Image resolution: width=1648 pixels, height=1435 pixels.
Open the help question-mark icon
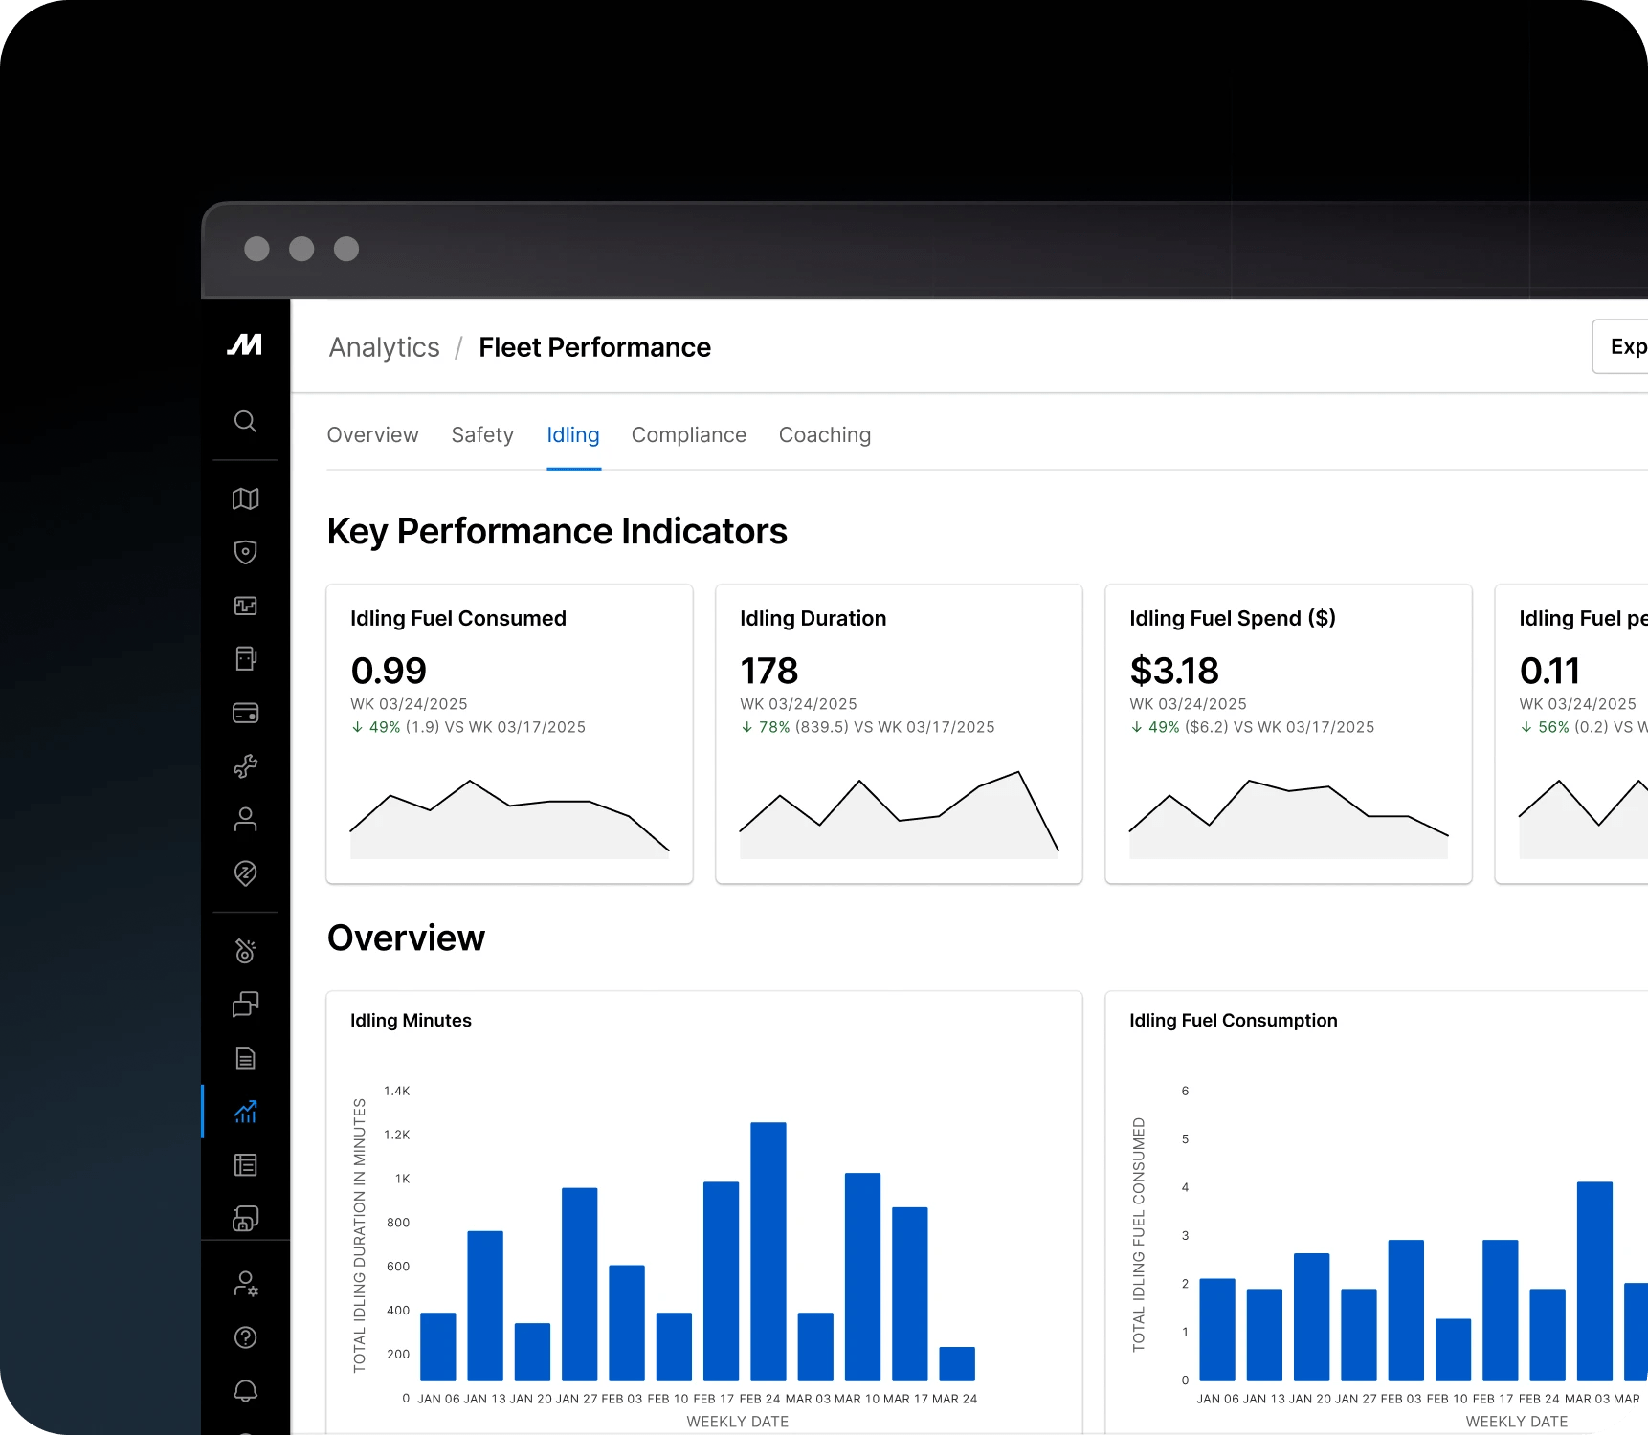pos(246,1337)
